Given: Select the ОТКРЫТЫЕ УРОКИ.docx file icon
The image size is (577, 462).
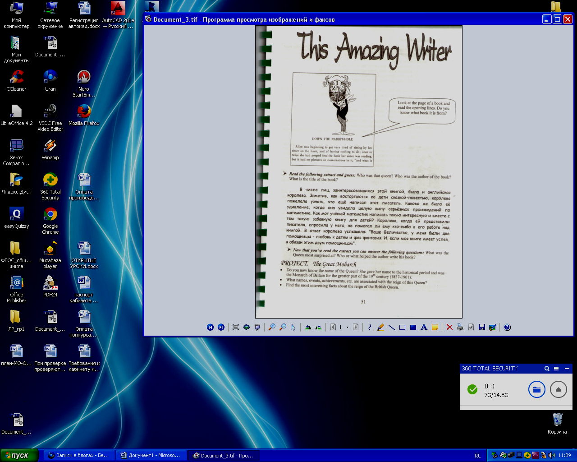Looking at the screenshot, I should (84, 255).
